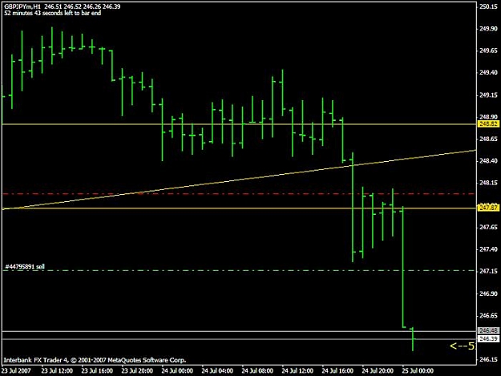Click the 246.65 price axis label
The height and width of the screenshot is (376, 501).
point(489,316)
